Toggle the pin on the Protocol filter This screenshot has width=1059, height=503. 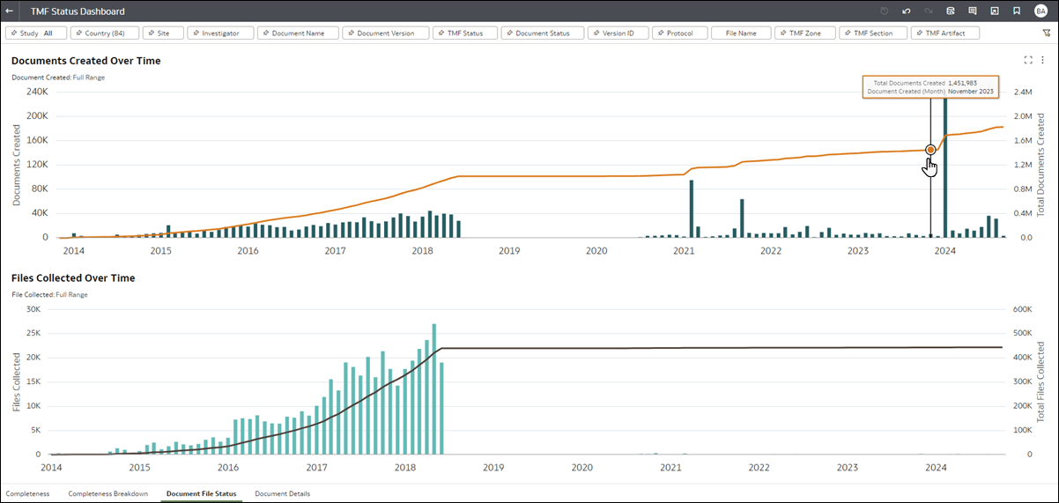pos(660,33)
